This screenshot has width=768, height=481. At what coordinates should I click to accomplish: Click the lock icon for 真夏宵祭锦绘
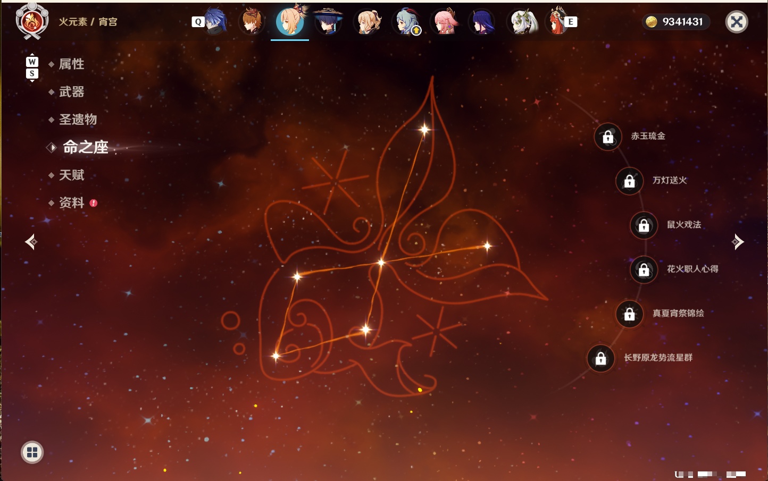[x=629, y=314]
